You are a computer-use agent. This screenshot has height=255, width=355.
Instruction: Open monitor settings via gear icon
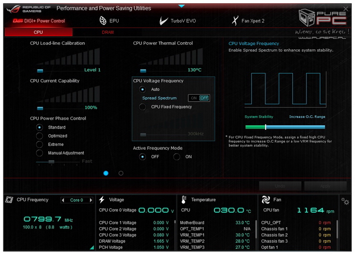[345, 201]
